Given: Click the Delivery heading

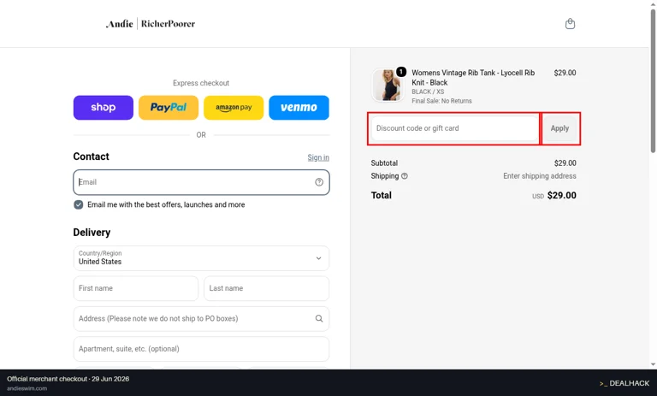Looking at the screenshot, I should click(92, 233).
